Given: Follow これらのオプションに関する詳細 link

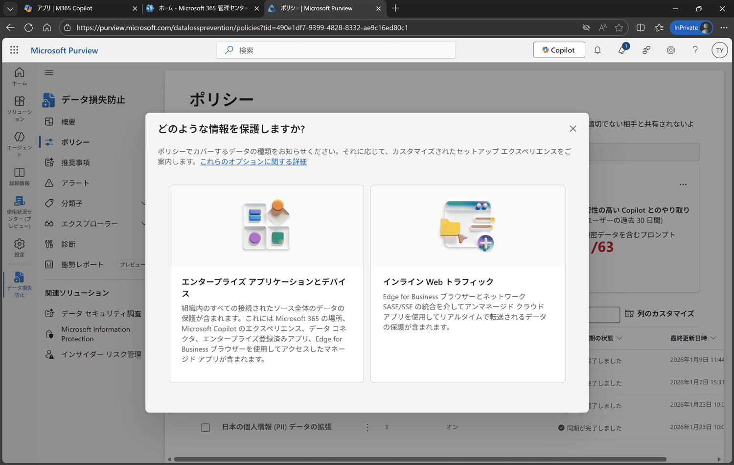Looking at the screenshot, I should pyautogui.click(x=253, y=162).
